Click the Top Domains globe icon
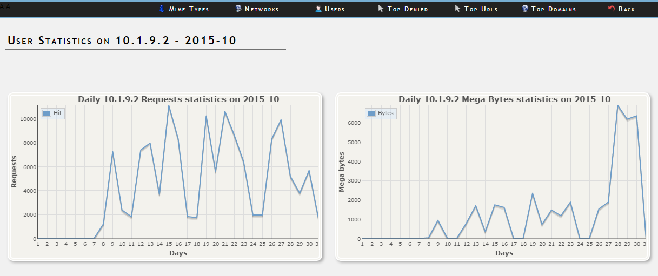Viewport: 658px width, 276px height. [x=525, y=9]
